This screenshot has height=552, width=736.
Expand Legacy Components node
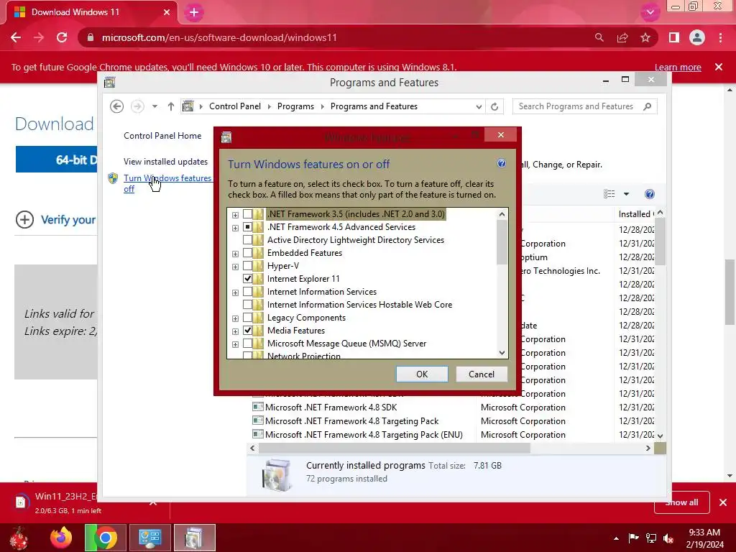pos(235,318)
